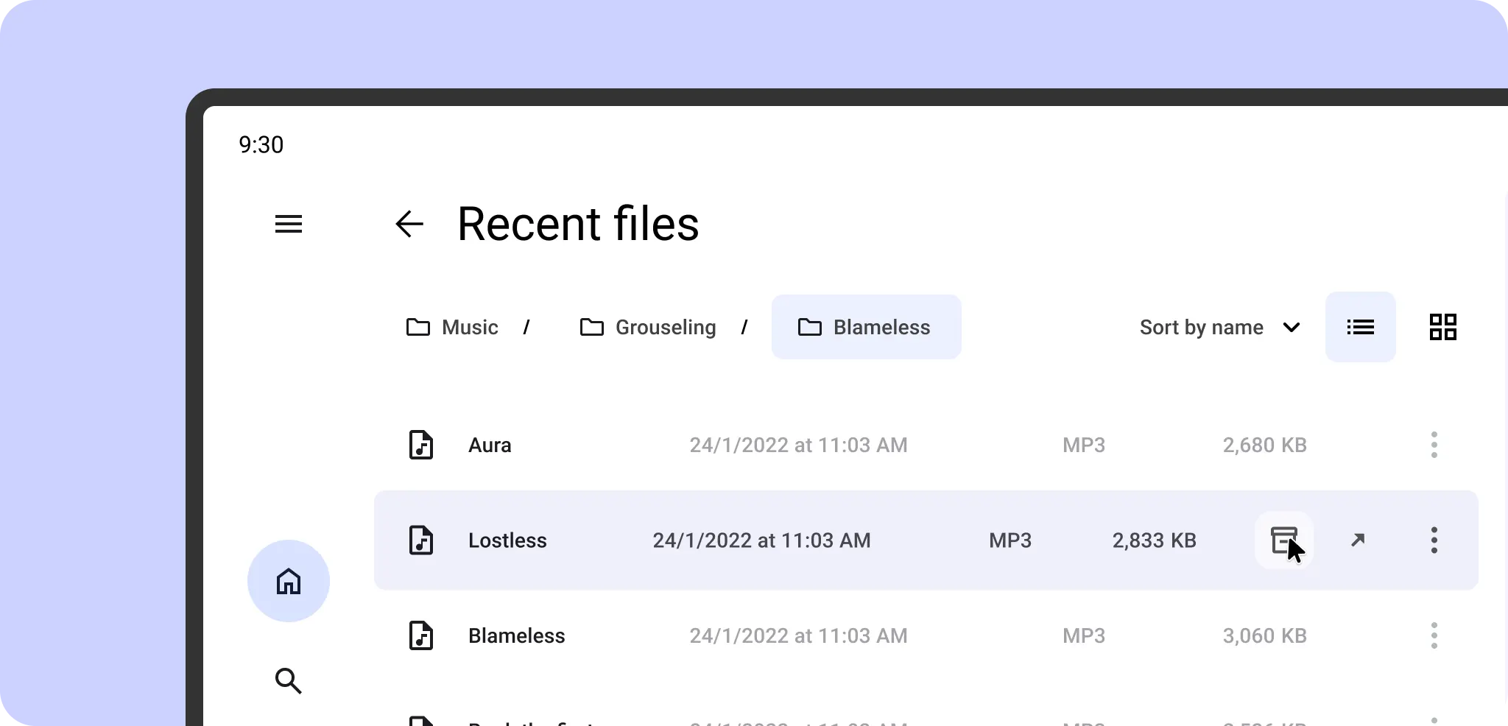Open the hamburger navigation menu
The width and height of the screenshot is (1508, 726).
click(x=288, y=224)
